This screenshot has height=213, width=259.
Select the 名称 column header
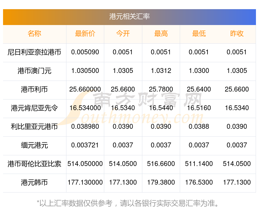point(34,34)
